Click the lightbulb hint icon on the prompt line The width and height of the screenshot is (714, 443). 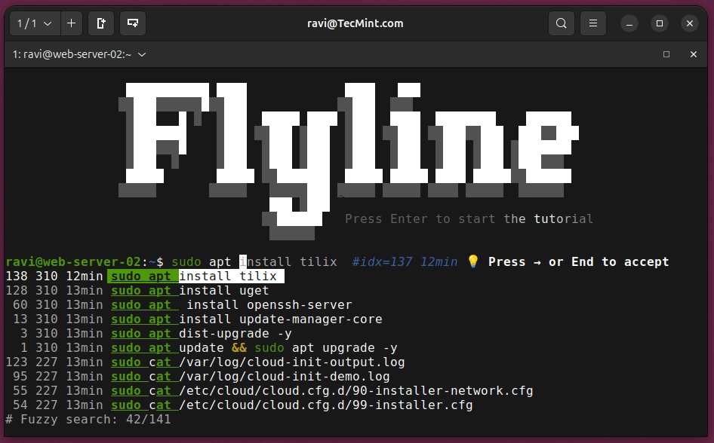coord(473,261)
